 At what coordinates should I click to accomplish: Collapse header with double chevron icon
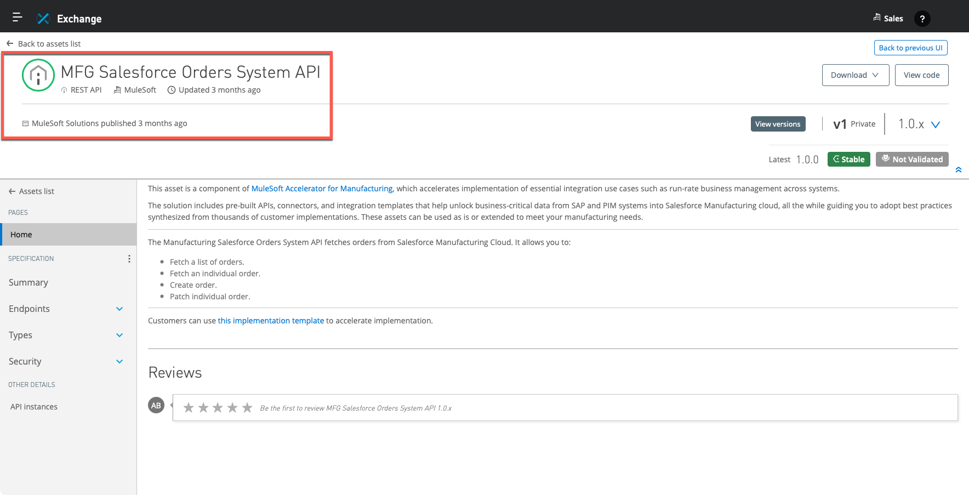coord(959,170)
